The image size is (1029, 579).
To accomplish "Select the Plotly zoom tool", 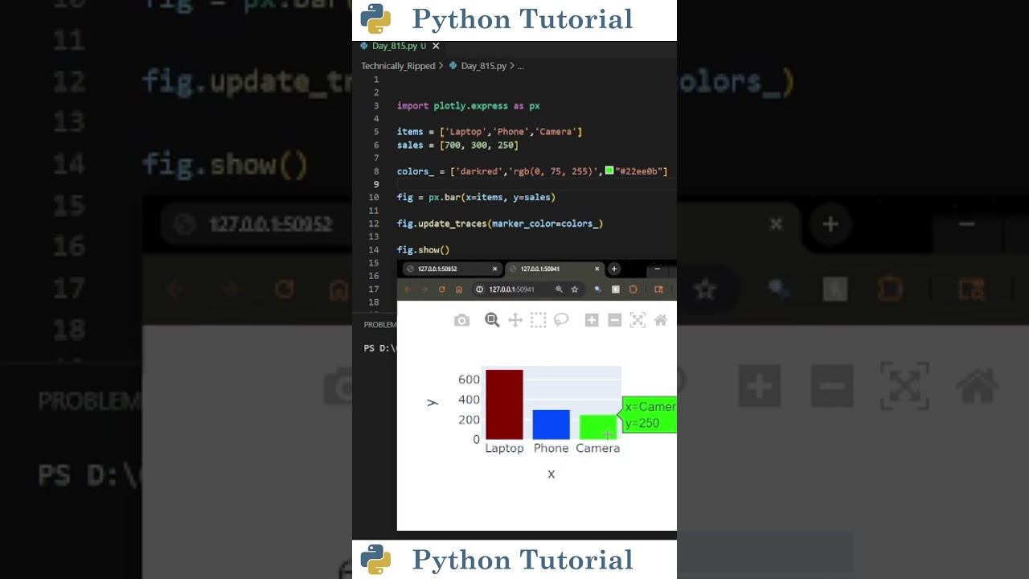I will pyautogui.click(x=492, y=320).
